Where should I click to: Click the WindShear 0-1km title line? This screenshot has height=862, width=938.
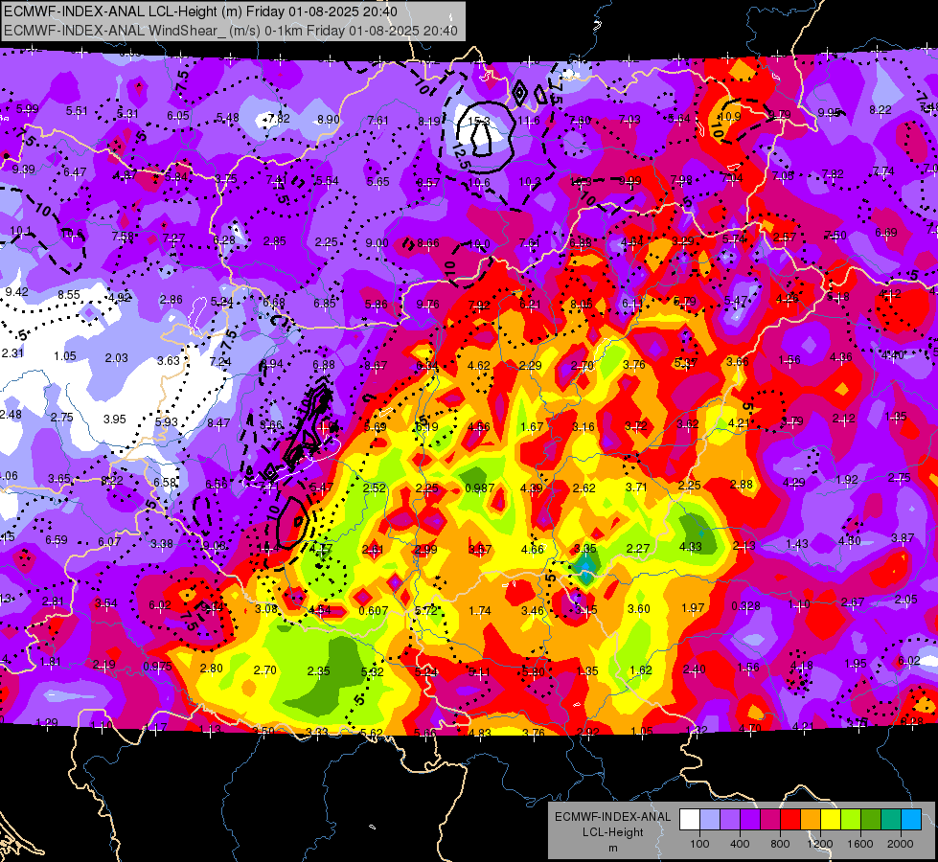click(231, 31)
